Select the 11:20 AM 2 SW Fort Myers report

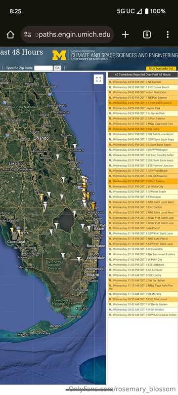pos(143,280)
